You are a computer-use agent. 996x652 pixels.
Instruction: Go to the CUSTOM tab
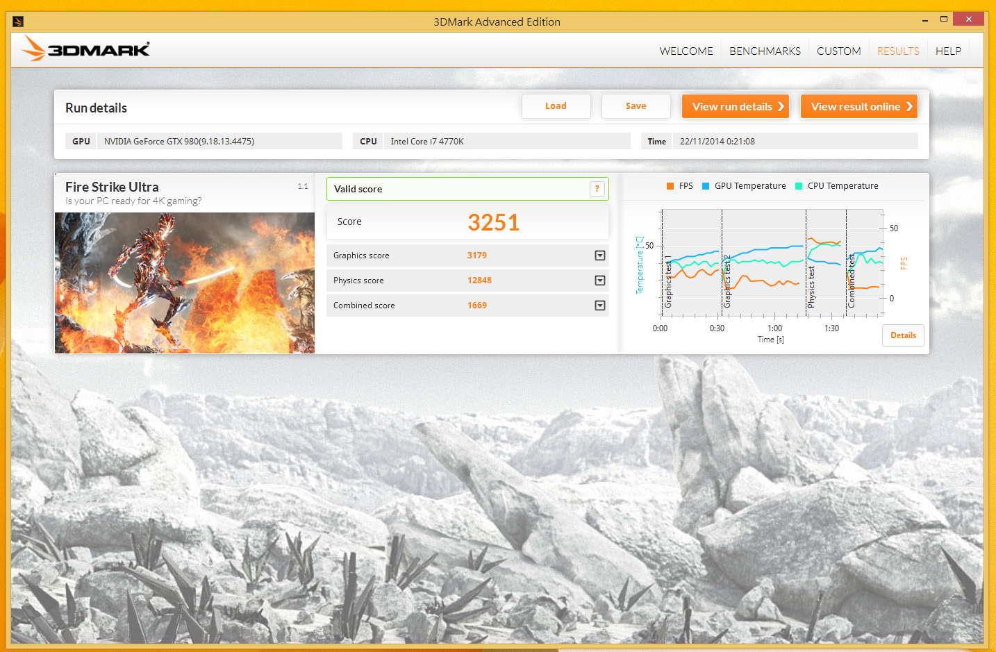[838, 51]
